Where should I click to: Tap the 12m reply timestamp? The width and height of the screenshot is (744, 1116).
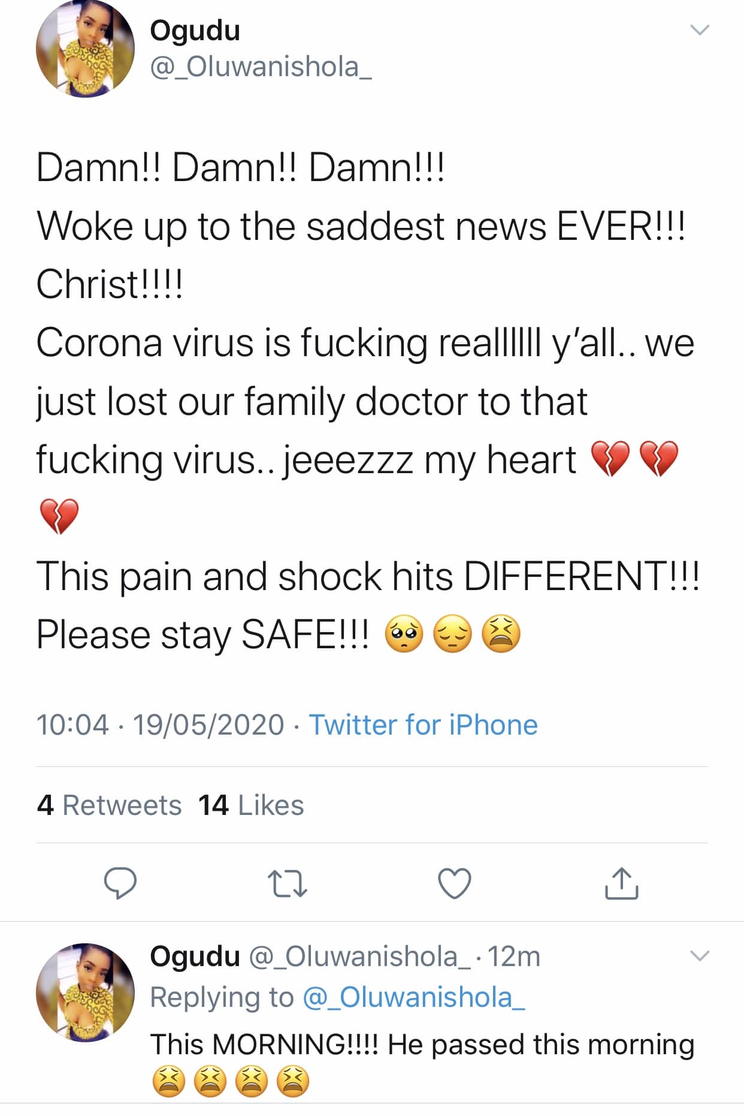(x=514, y=956)
